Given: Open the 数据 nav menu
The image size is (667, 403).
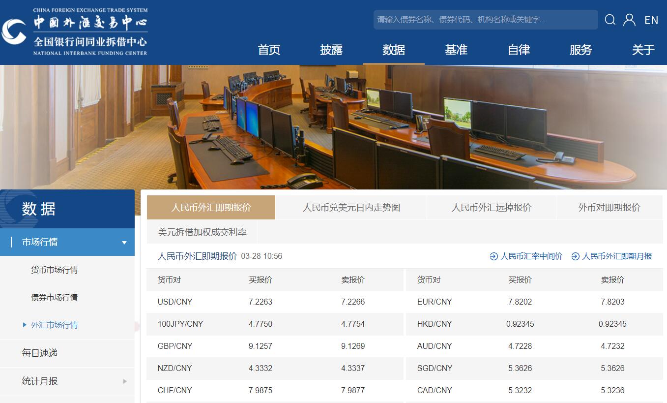Looking at the screenshot, I should point(394,50).
